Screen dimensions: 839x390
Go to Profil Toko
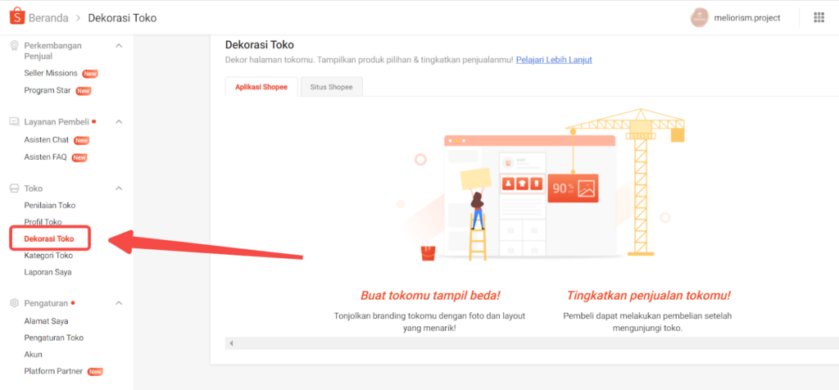(x=43, y=222)
